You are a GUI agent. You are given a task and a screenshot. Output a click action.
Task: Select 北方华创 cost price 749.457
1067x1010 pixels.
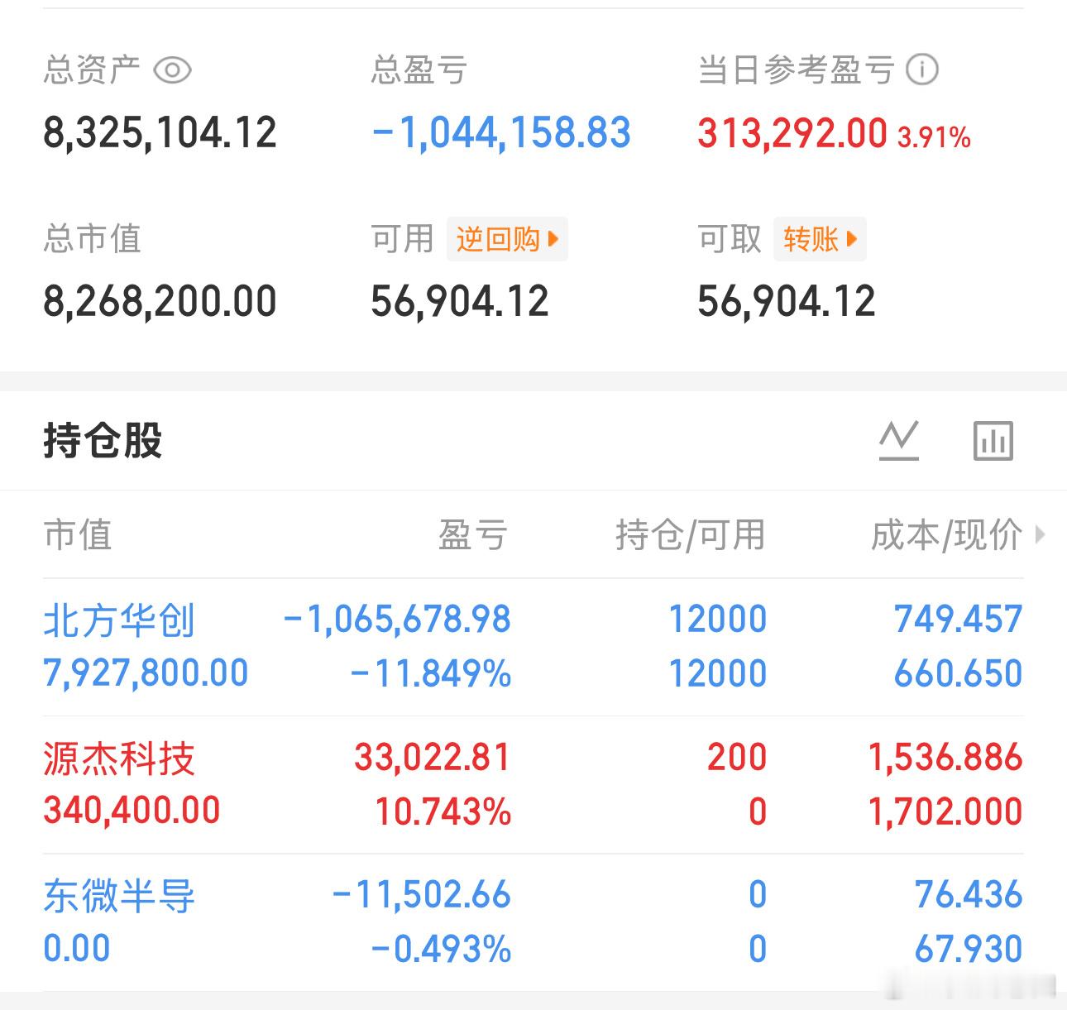(x=959, y=619)
